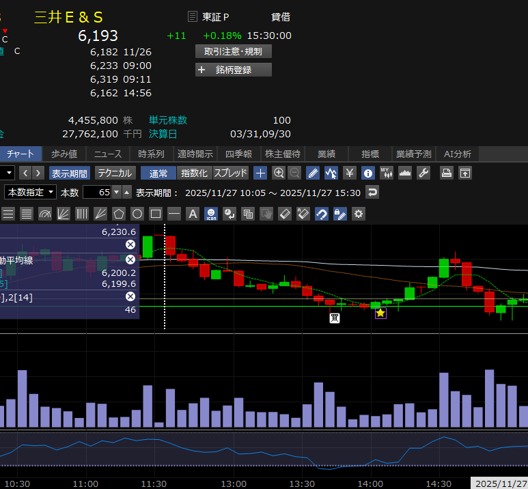
Task: Select the circle drawing tool
Action: [x=137, y=214]
